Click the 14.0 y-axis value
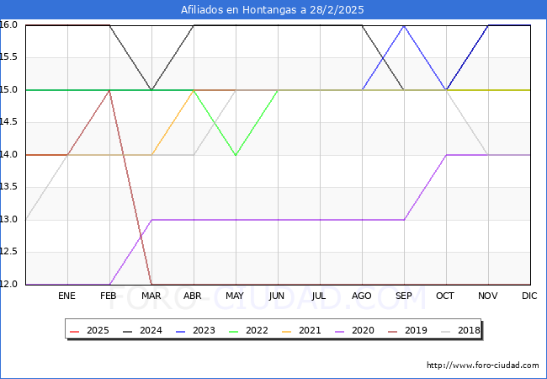 (x=8, y=154)
